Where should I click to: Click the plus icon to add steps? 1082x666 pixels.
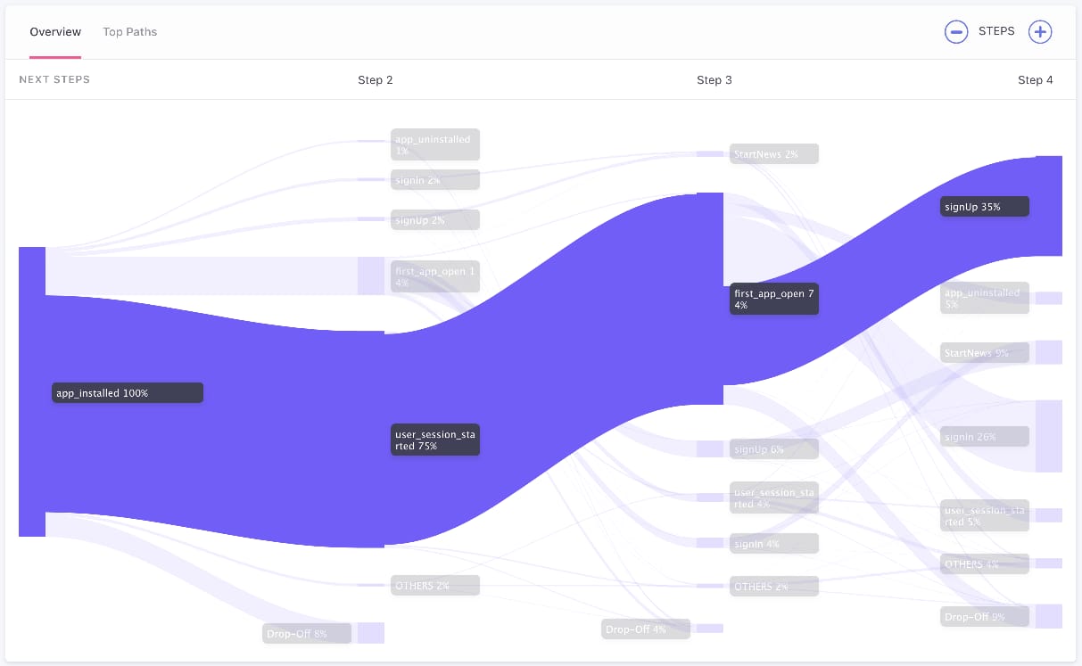point(1040,32)
